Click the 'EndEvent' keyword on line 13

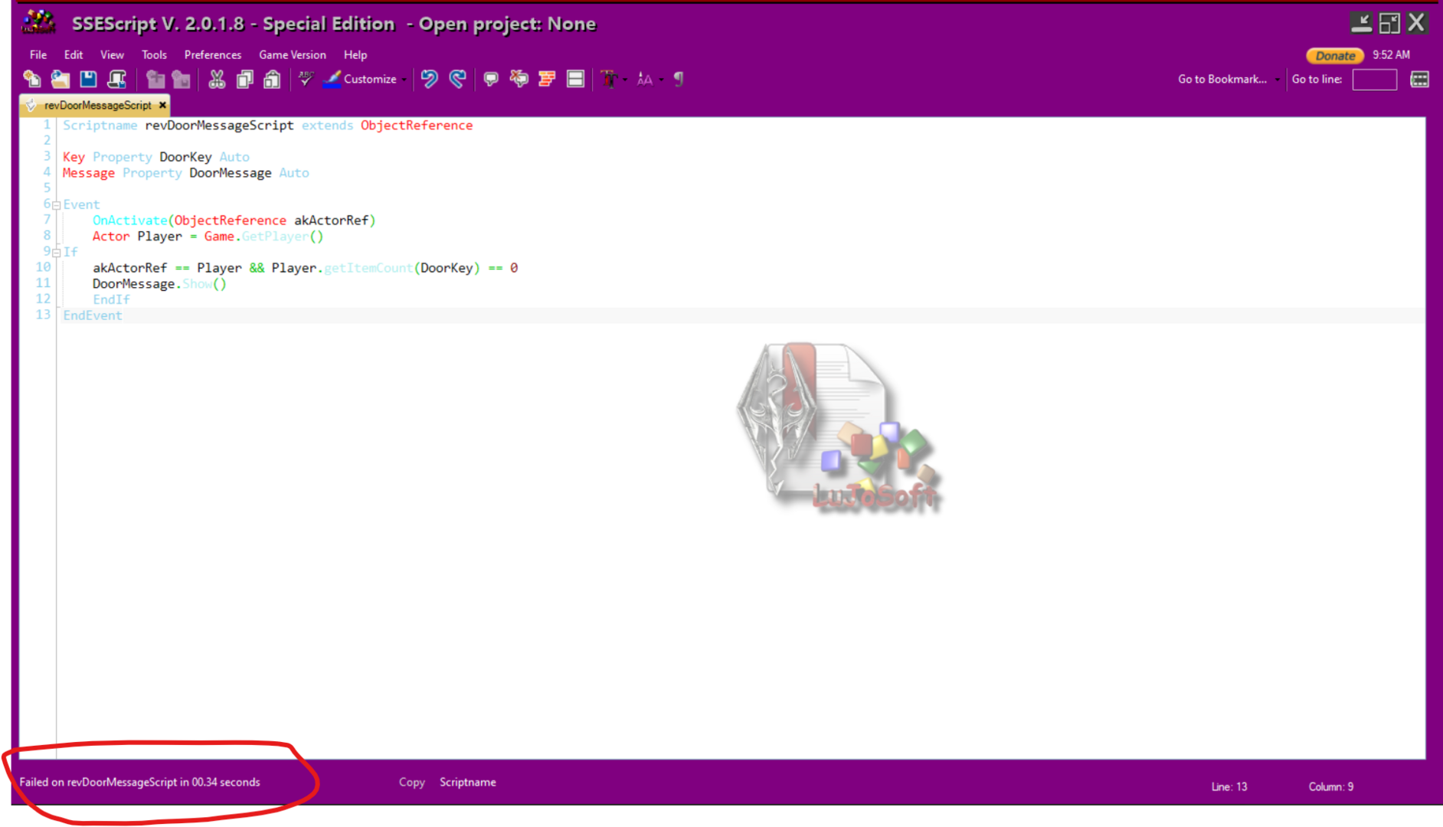click(93, 315)
